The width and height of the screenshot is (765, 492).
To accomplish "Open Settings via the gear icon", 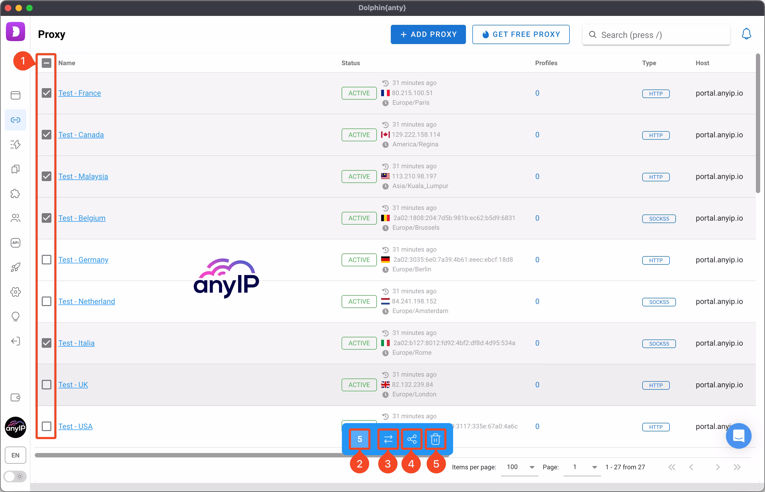I will [x=15, y=292].
